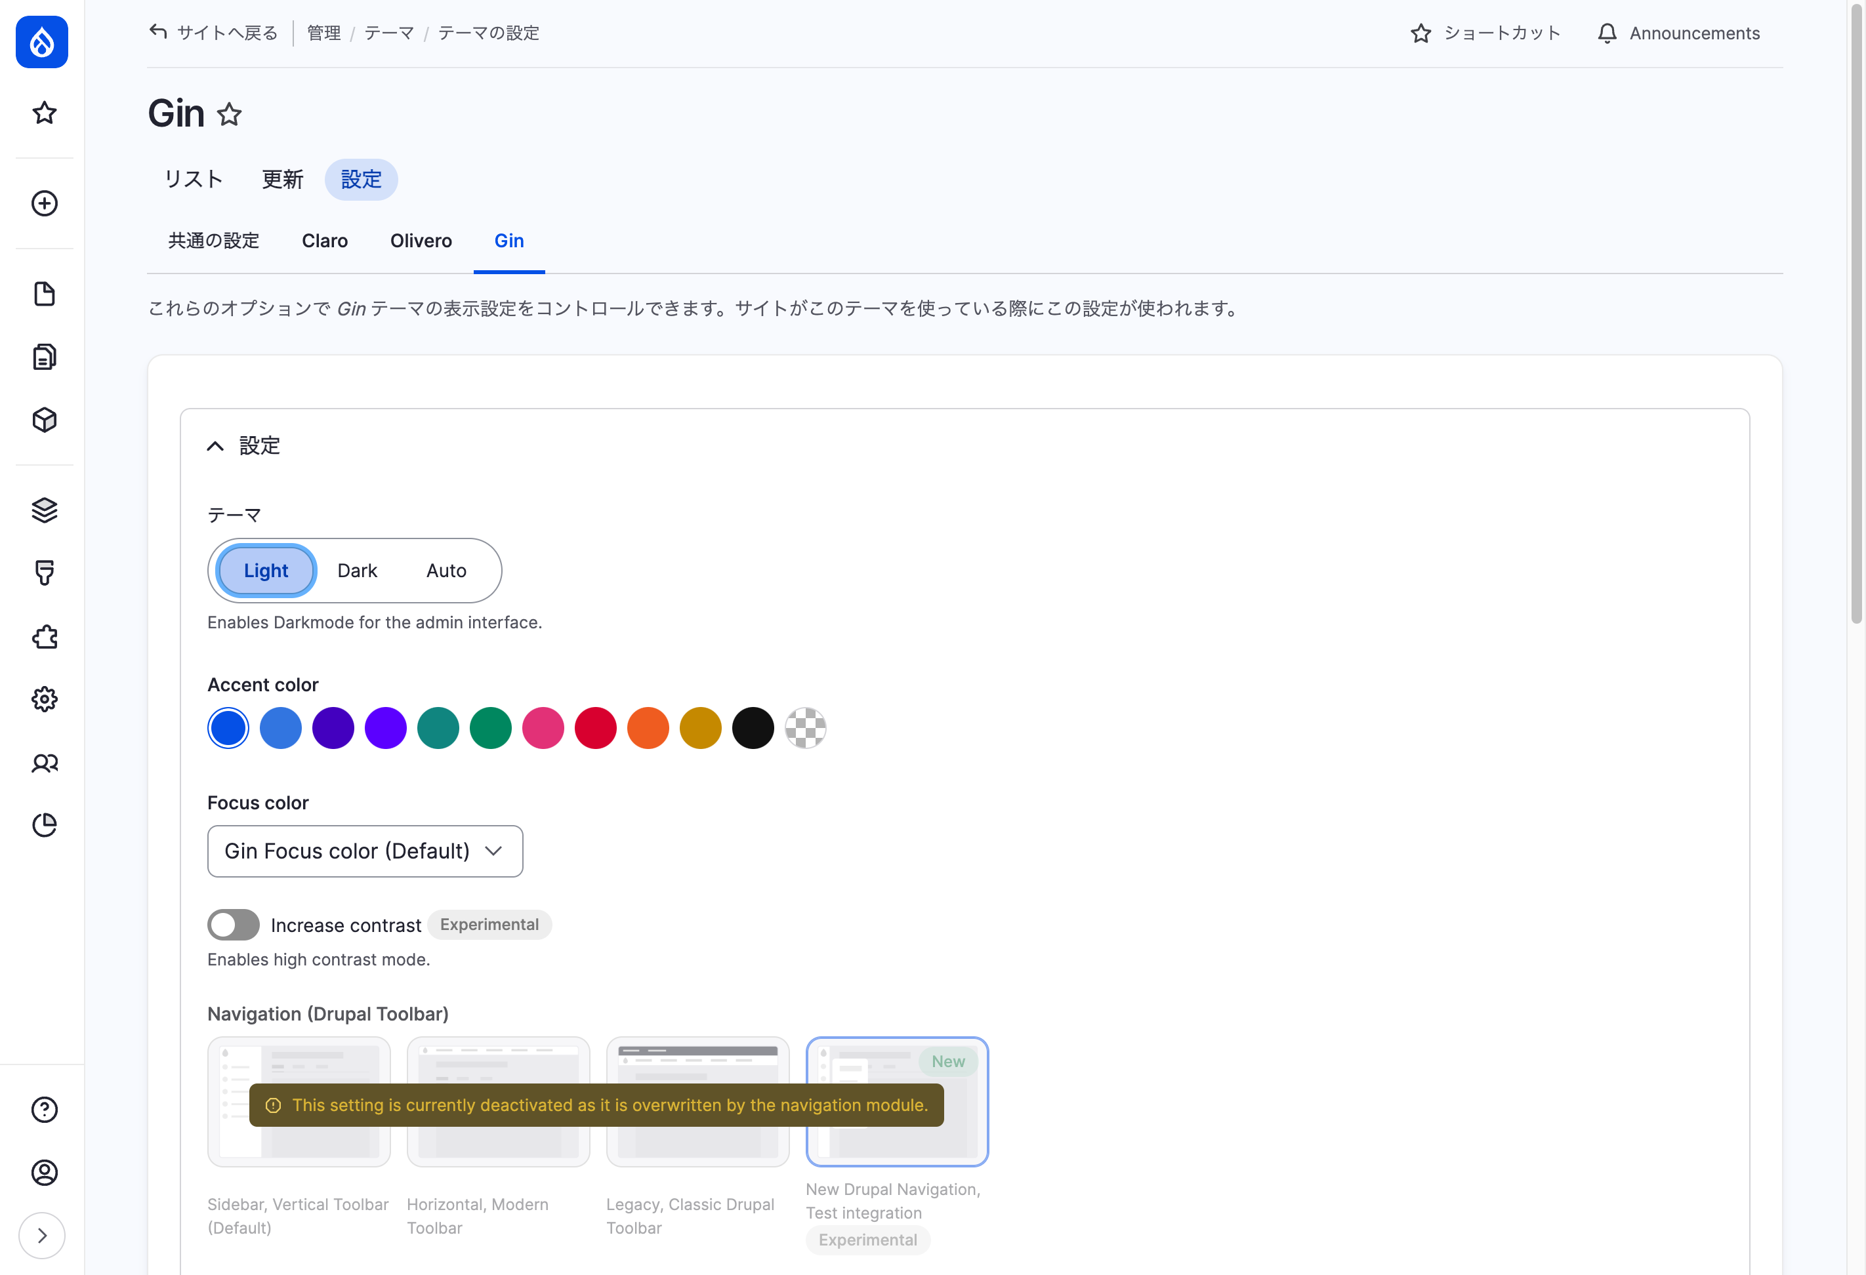The image size is (1866, 1275).
Task: Open the Structure layers icon in sidebar
Action: click(44, 510)
